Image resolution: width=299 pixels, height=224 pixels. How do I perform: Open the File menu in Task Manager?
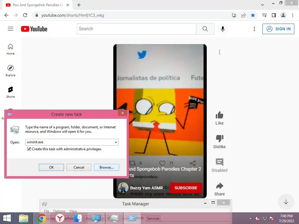click(46, 211)
